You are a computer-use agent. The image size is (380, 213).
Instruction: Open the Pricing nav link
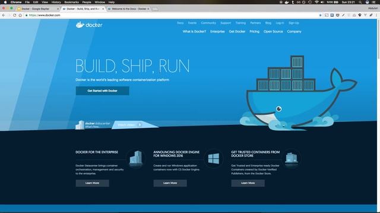click(255, 31)
